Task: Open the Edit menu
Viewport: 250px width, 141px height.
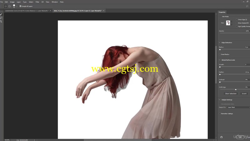Action: coord(6,2)
